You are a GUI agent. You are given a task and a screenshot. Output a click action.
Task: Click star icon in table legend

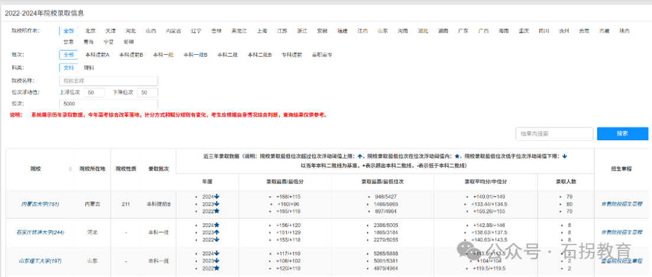(x=458, y=156)
